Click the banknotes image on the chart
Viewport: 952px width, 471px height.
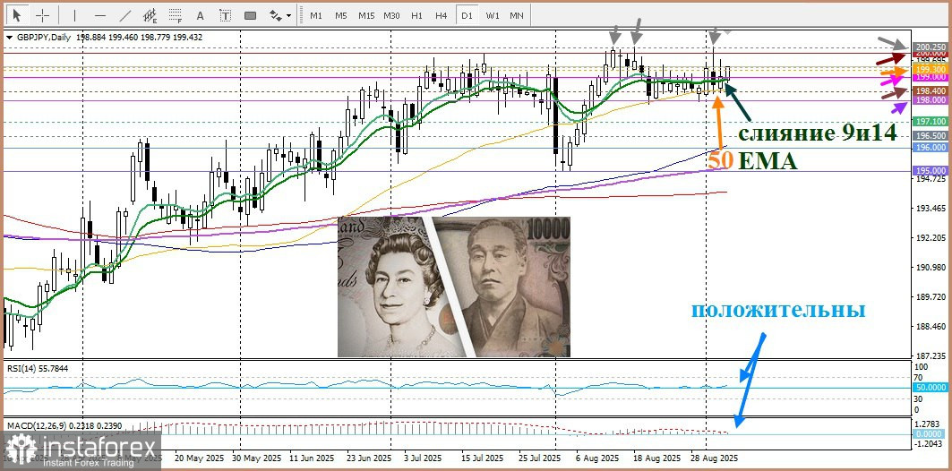coord(454,287)
